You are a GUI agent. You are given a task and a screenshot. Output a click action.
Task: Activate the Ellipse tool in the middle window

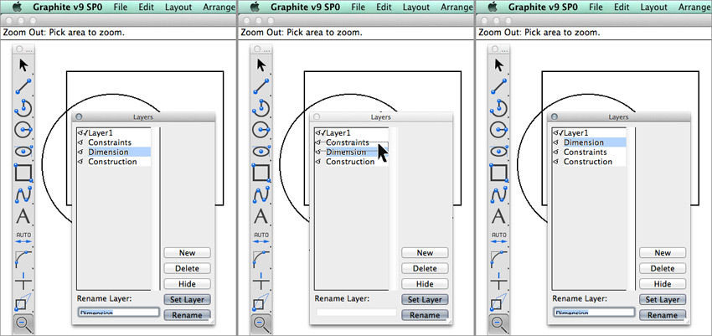coord(261,151)
